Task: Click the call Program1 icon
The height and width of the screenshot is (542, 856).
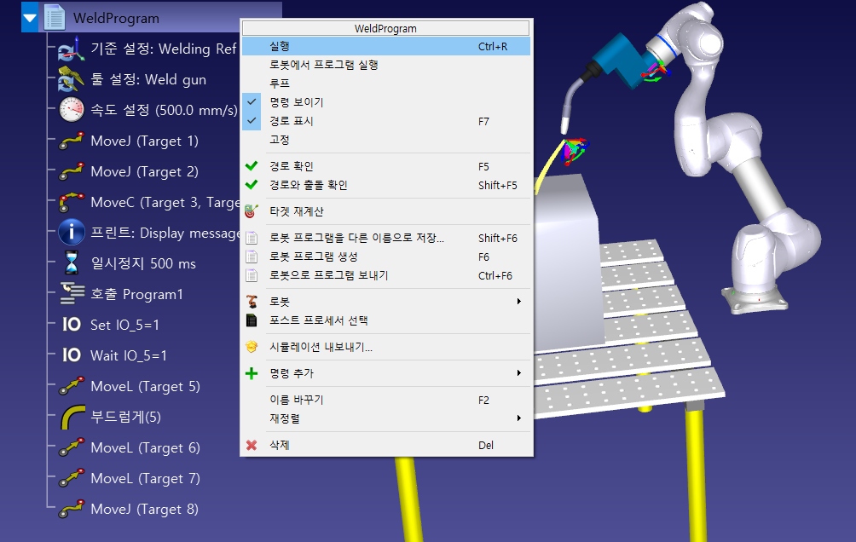Action: tap(72, 294)
